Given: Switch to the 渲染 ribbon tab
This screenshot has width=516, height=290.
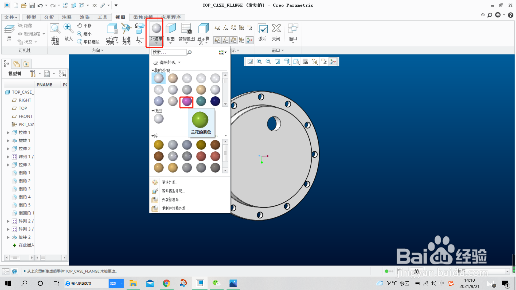Looking at the screenshot, I should tap(84, 17).
